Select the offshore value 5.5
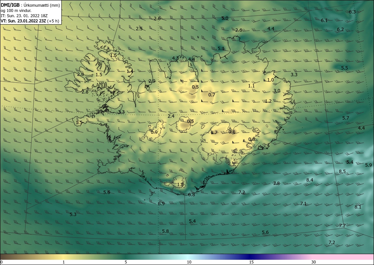Screen dimensions: 374x265 (x=344, y=68)
